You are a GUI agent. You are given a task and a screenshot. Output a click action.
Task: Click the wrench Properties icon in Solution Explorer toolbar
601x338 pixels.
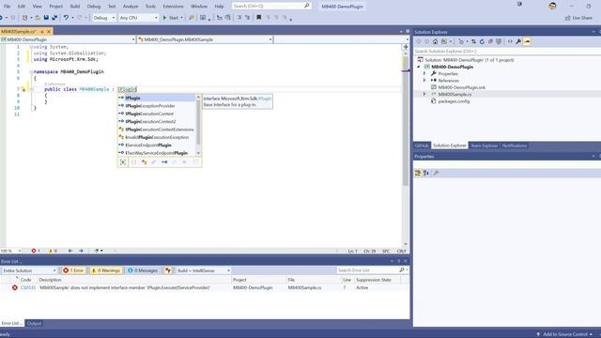pyautogui.click(x=518, y=41)
